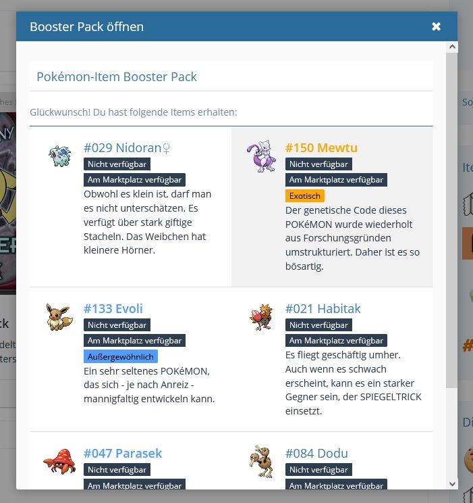Click the Evoli sprite image

(x=59, y=317)
